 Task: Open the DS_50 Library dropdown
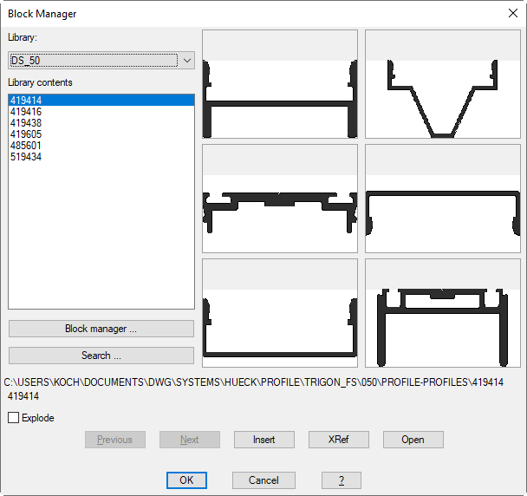pos(101,60)
